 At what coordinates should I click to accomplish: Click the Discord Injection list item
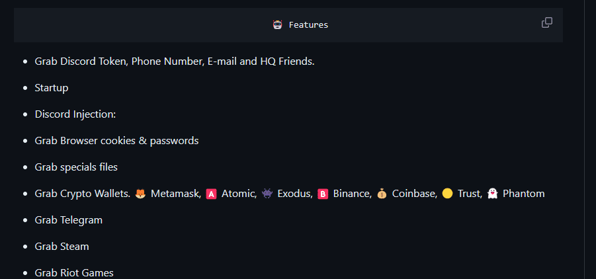click(75, 114)
